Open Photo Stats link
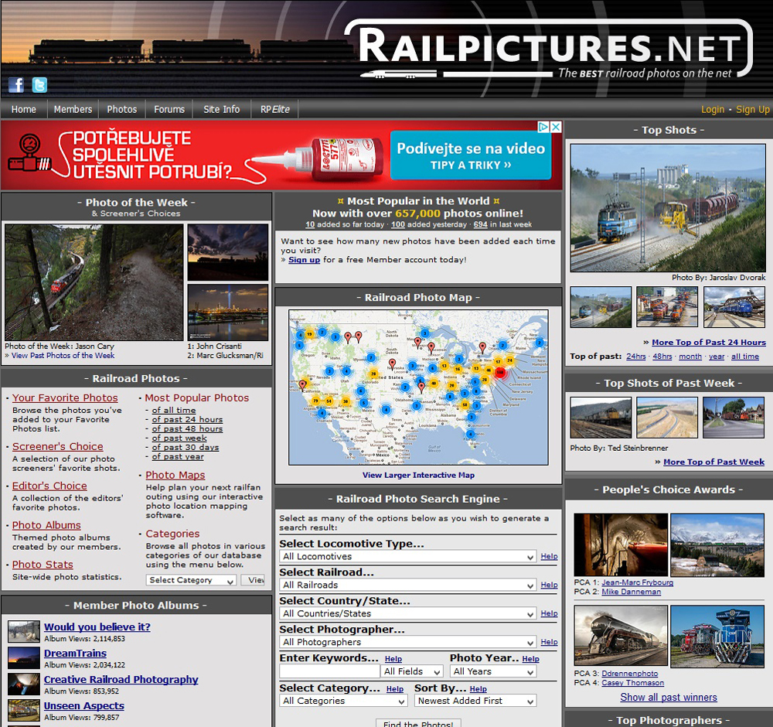 pos(43,565)
